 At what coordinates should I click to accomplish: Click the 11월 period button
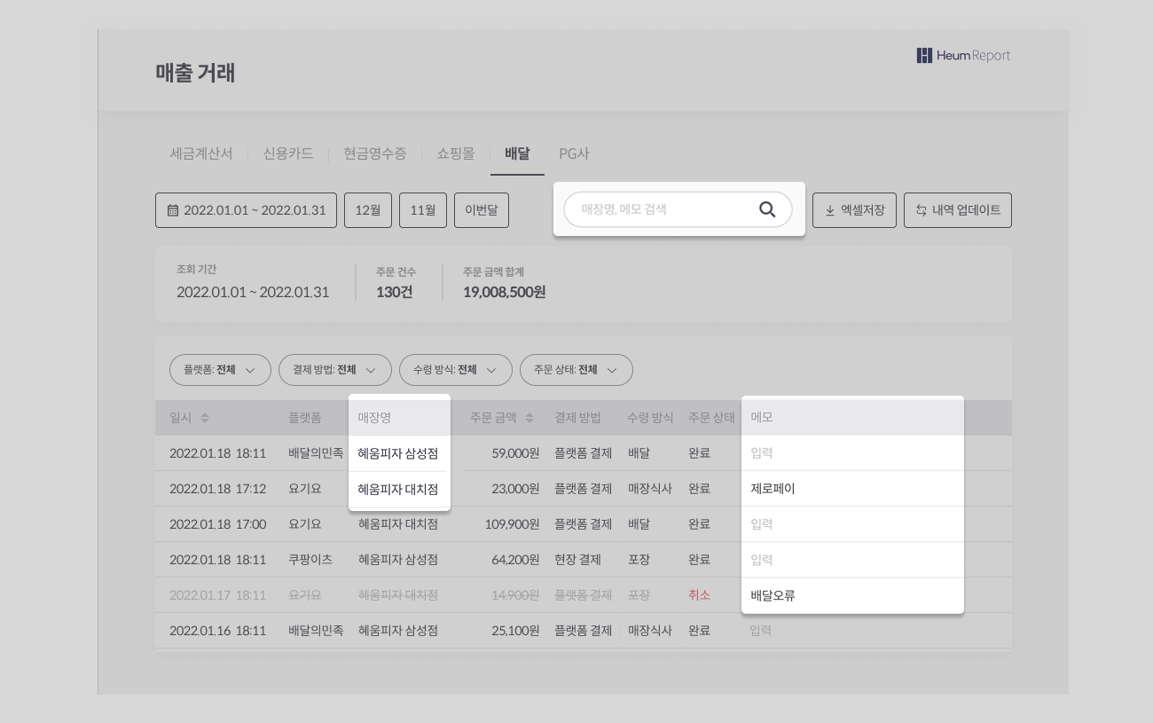(423, 210)
